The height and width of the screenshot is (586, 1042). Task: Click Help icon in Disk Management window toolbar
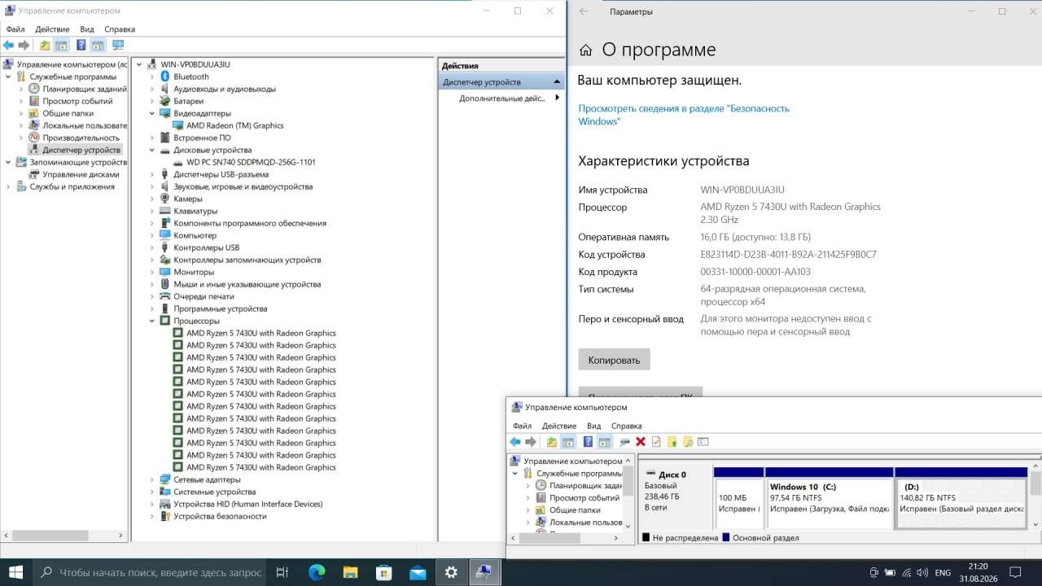588,442
